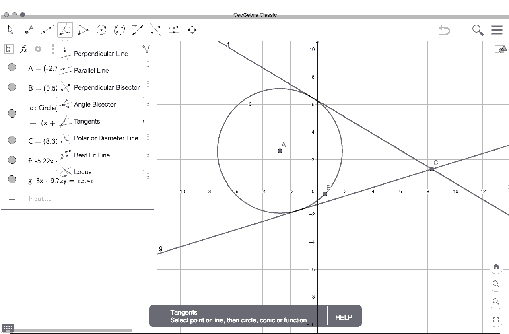
Task: Open the Polygon tool
Action: tap(83, 30)
